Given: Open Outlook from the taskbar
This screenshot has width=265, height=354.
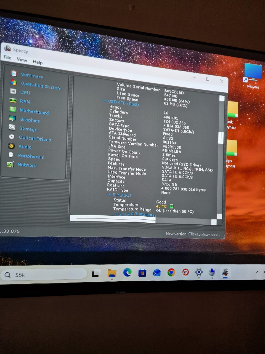Looking at the screenshot, I should 157,273.
